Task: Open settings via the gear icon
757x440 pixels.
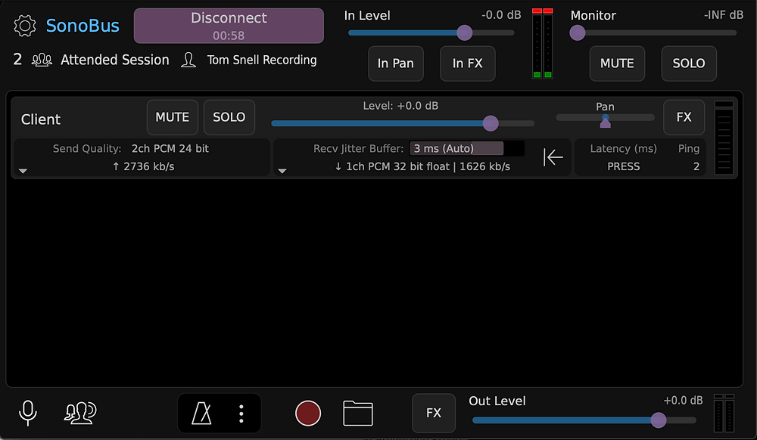Action: (25, 26)
